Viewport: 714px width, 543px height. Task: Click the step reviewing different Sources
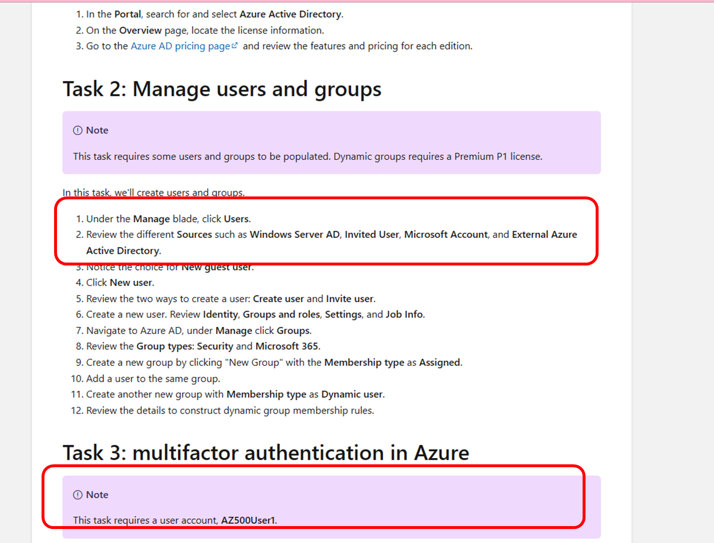click(x=331, y=242)
